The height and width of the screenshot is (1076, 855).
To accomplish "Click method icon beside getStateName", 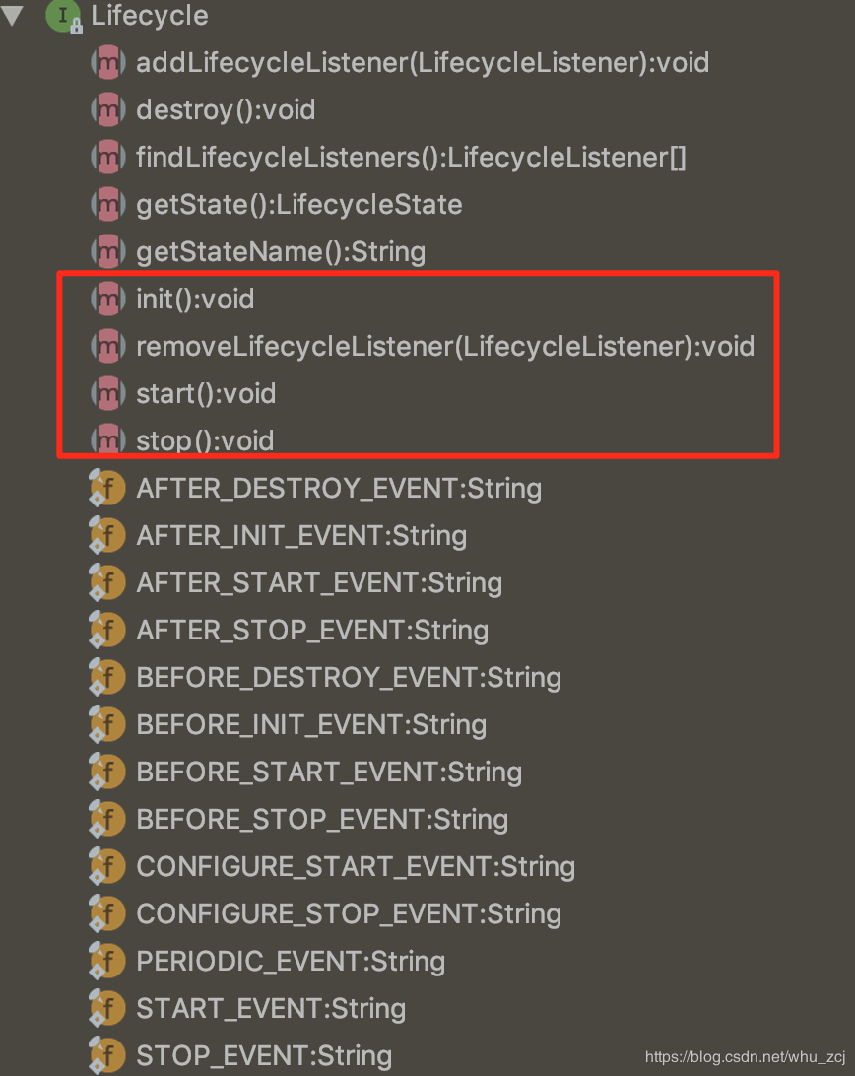I will (108, 252).
